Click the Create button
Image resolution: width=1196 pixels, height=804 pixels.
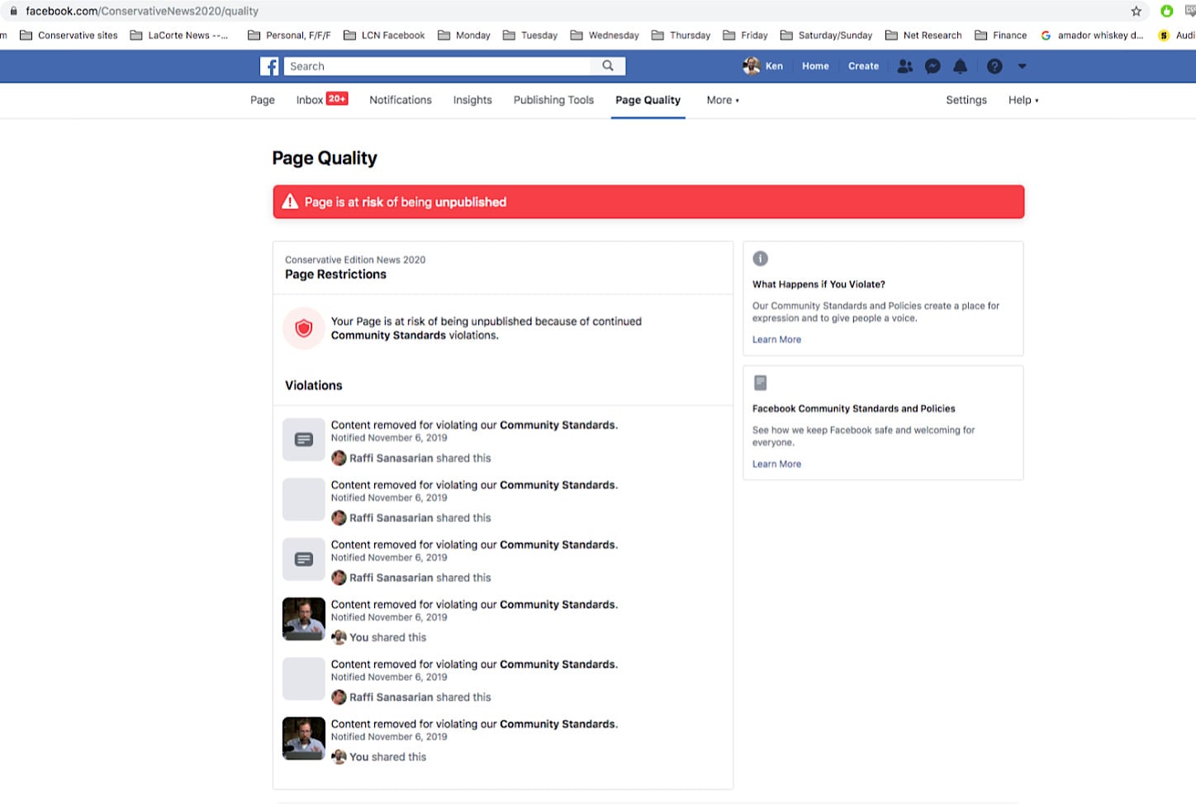point(863,66)
